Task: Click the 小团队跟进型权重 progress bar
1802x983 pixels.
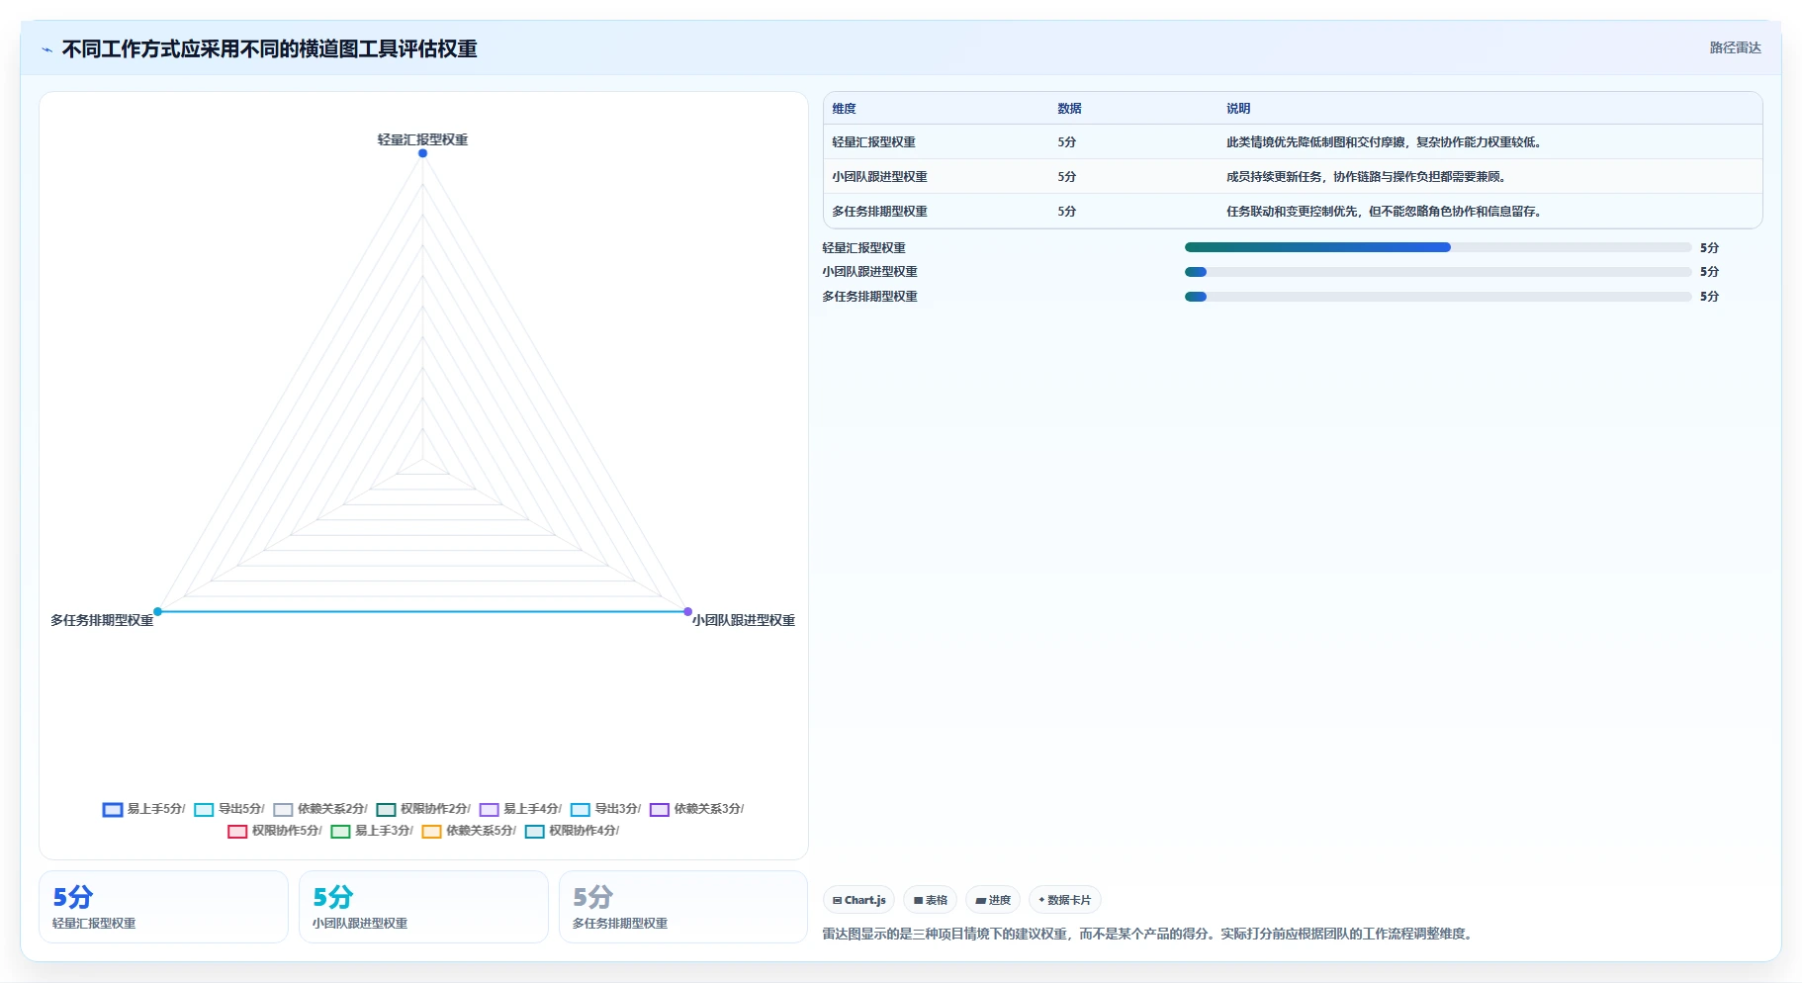Action: click(x=1438, y=272)
